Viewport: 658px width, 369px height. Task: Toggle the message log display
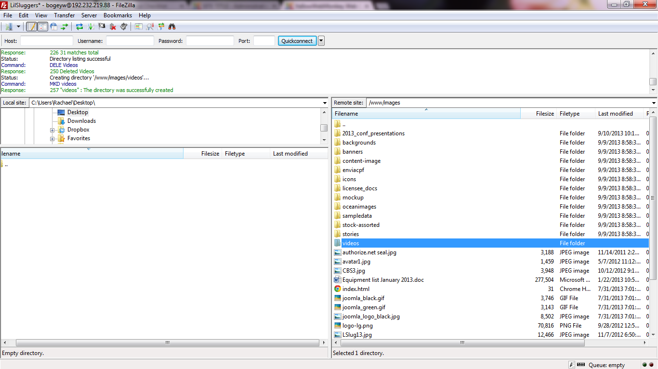pyautogui.click(x=32, y=26)
